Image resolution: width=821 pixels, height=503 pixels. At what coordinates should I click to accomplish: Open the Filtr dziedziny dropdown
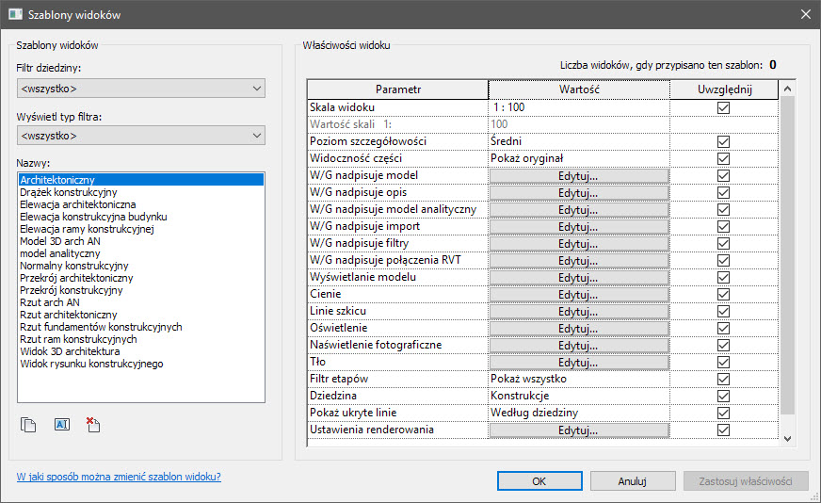click(x=141, y=89)
